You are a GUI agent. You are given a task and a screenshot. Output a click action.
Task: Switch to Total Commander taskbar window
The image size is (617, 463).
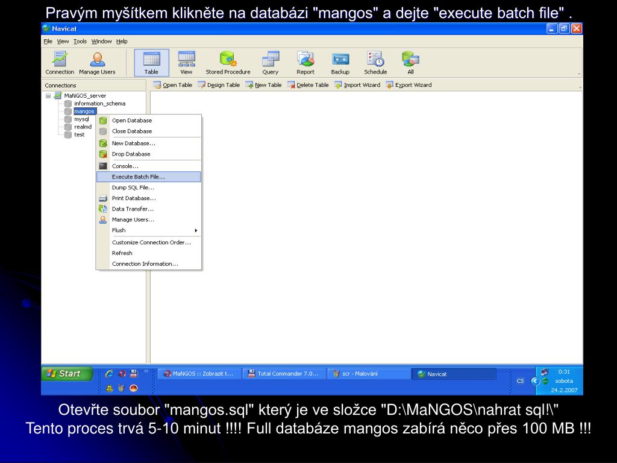click(x=284, y=374)
